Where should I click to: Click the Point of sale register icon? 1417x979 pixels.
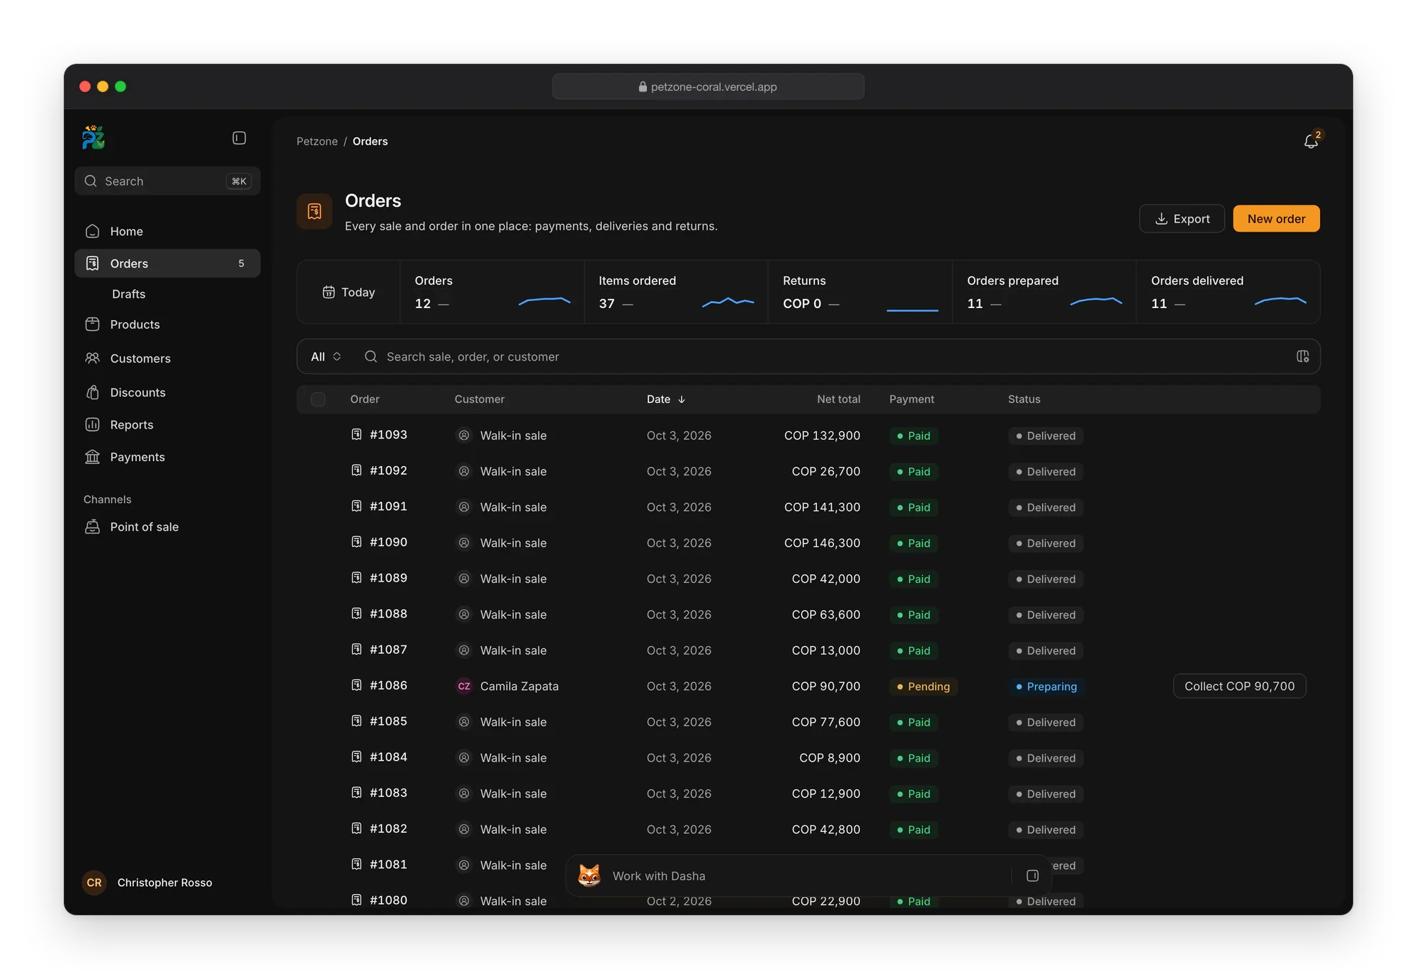93,526
